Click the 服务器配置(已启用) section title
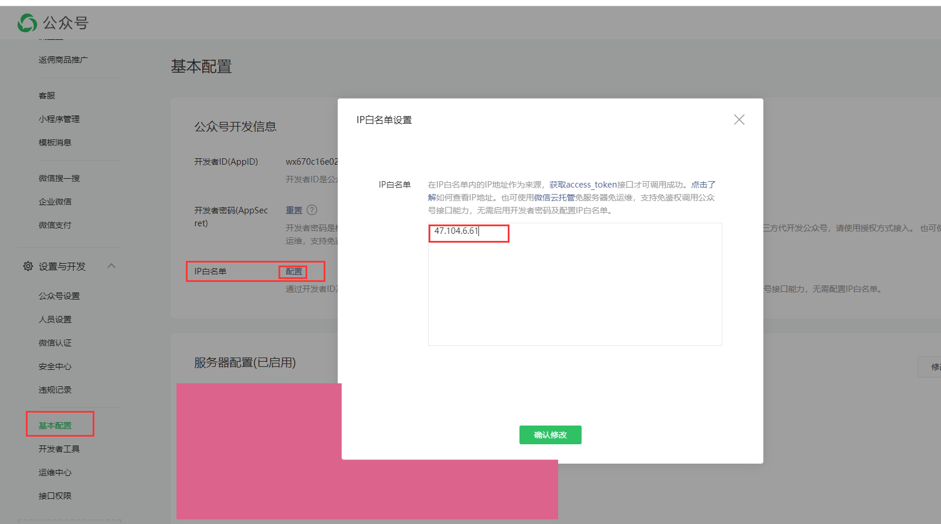941x524 pixels. point(245,363)
